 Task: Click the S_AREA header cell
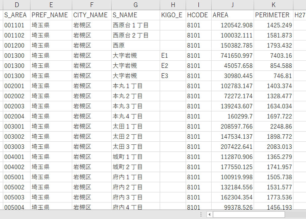pos(17,15)
